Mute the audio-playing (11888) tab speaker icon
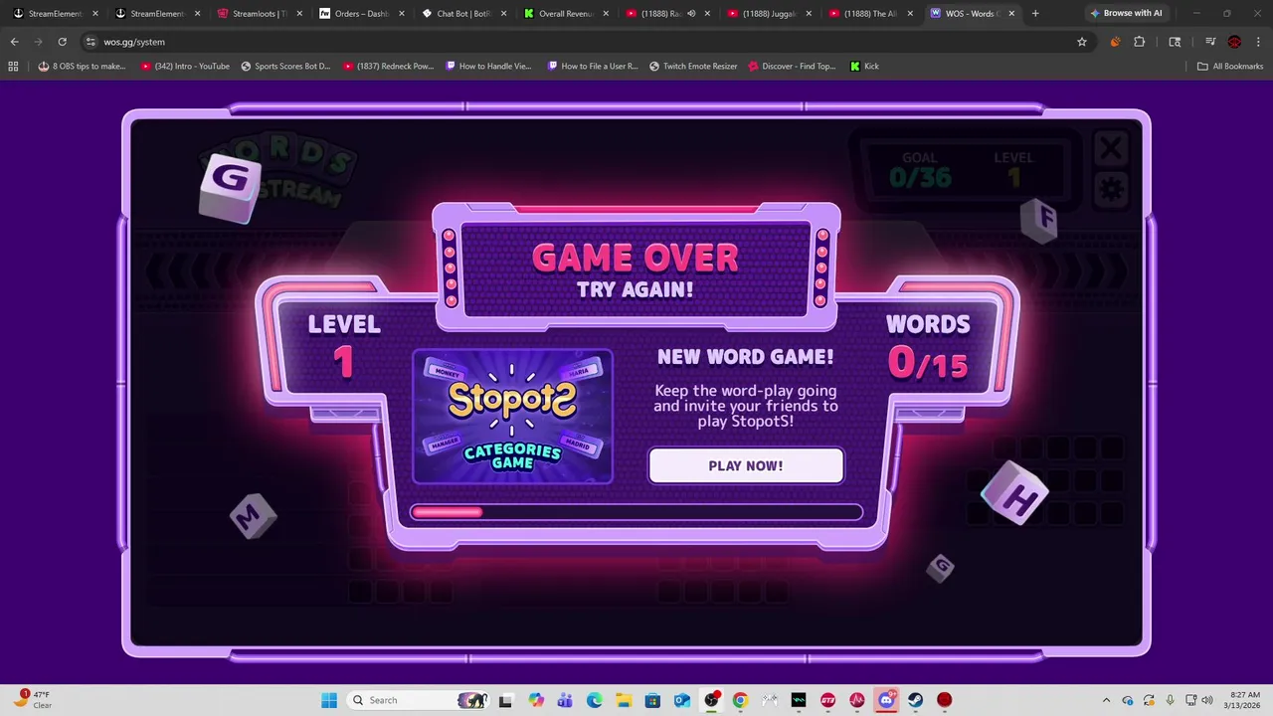 (691, 13)
